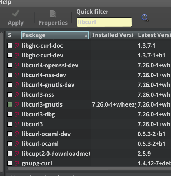Mark the libcurl3-nss status checkbox
This screenshot has width=171, height=176.
tap(10, 95)
